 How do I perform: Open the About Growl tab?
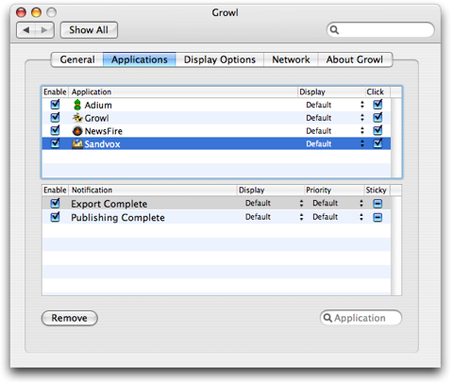point(355,59)
